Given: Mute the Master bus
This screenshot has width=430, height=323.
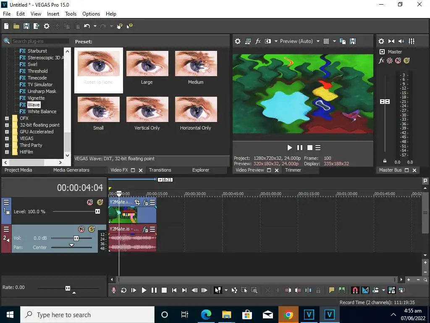Looking at the screenshot, I should [398, 61].
